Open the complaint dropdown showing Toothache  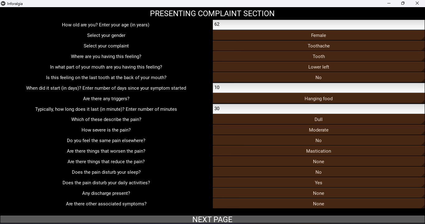click(x=318, y=46)
